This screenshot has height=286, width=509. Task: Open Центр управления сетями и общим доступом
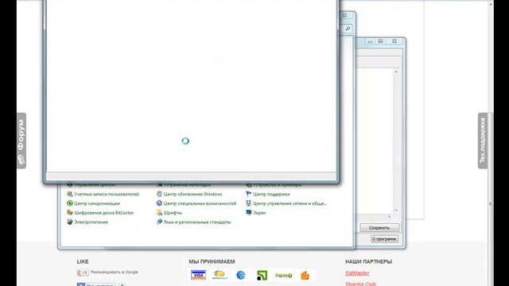pos(290,203)
